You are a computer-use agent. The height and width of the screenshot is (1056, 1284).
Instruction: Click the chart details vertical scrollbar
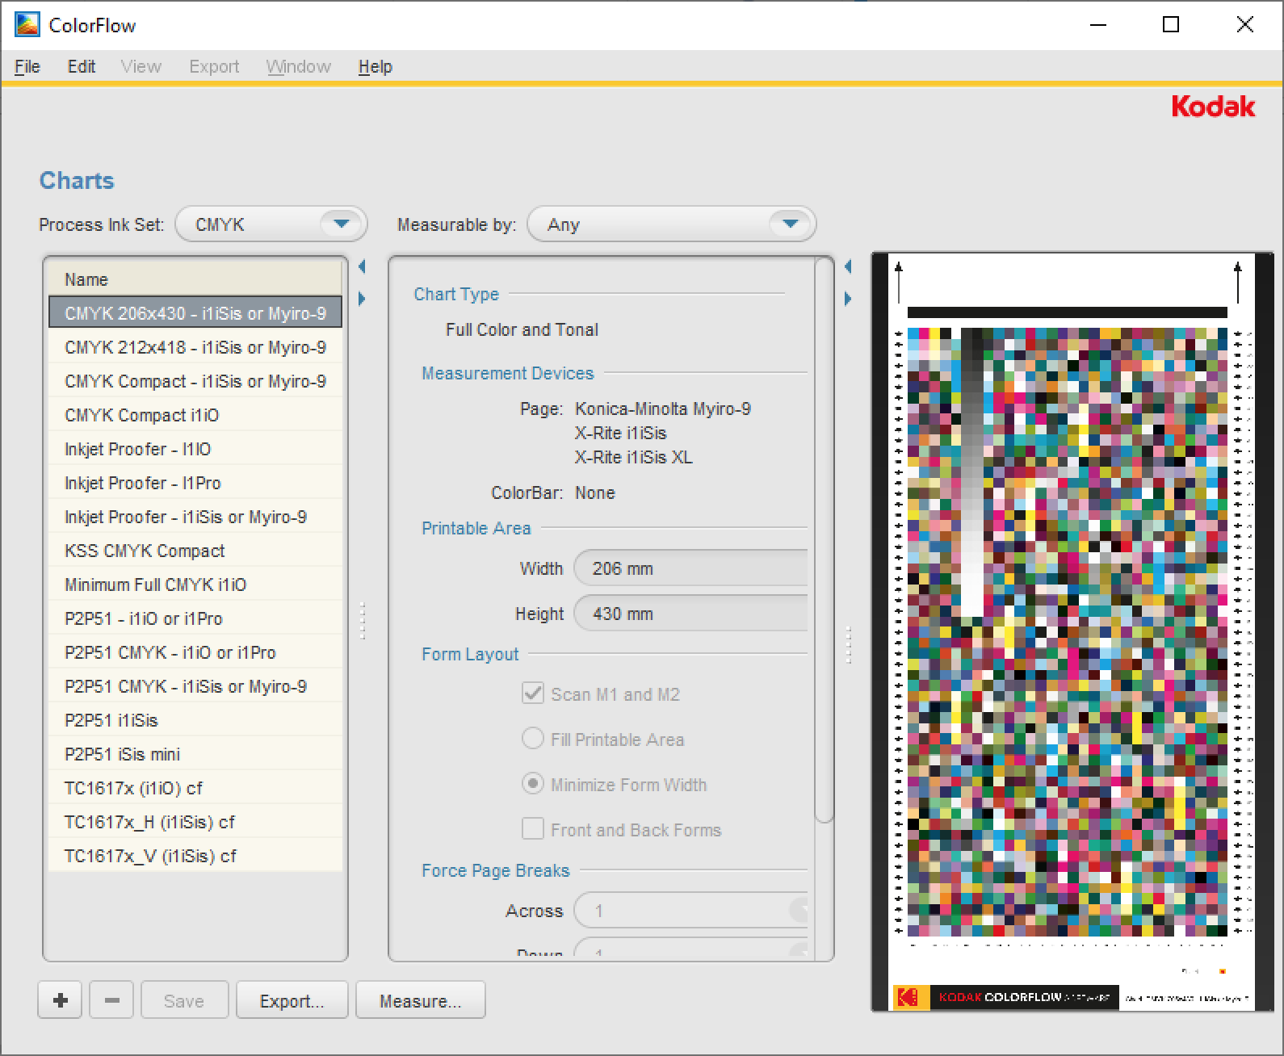point(824,541)
